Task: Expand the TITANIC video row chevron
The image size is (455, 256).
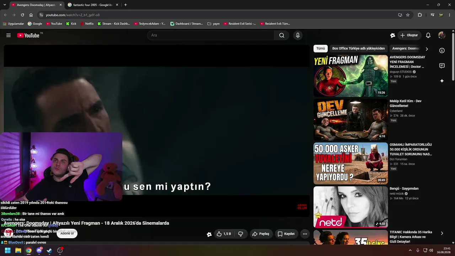Action: [x=442, y=233]
